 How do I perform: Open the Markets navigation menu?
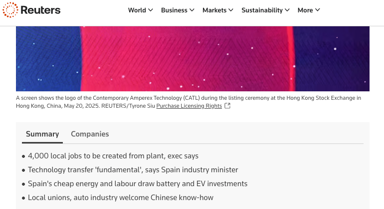214,10
